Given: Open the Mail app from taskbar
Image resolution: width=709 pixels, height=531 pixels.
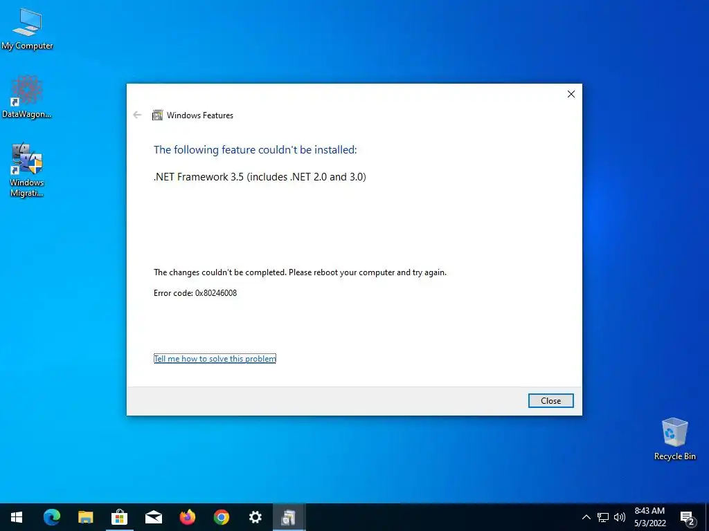Looking at the screenshot, I should (153, 517).
